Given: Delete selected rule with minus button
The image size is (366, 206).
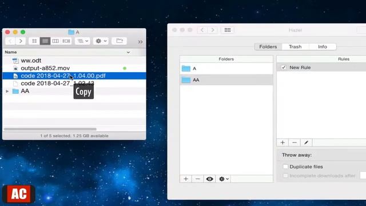Looking at the screenshot, I should pos(295,142).
